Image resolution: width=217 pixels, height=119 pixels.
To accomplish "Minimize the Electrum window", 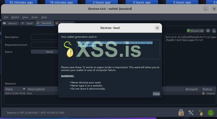I will (206, 9).
